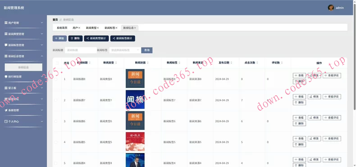Tick the checkbox for row 2
The height and width of the screenshot is (167, 356).
(55, 100)
